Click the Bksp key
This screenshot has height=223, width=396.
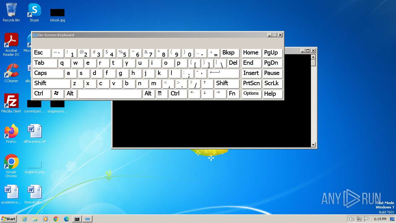(x=230, y=53)
